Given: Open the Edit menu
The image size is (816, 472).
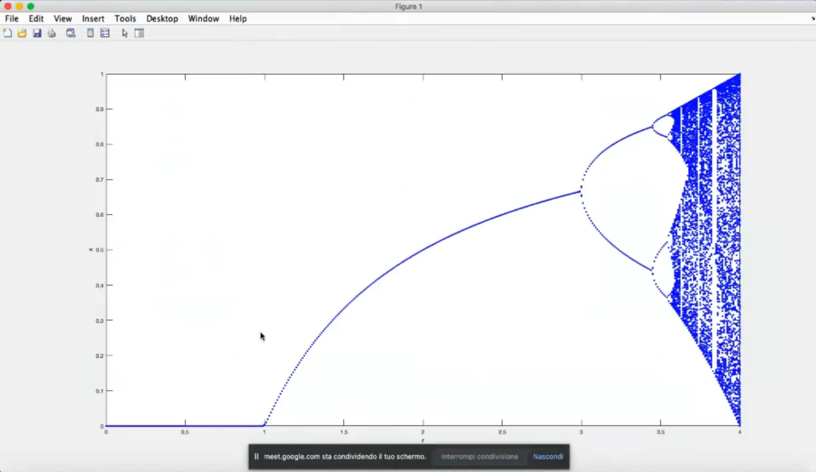Looking at the screenshot, I should pyautogui.click(x=36, y=19).
